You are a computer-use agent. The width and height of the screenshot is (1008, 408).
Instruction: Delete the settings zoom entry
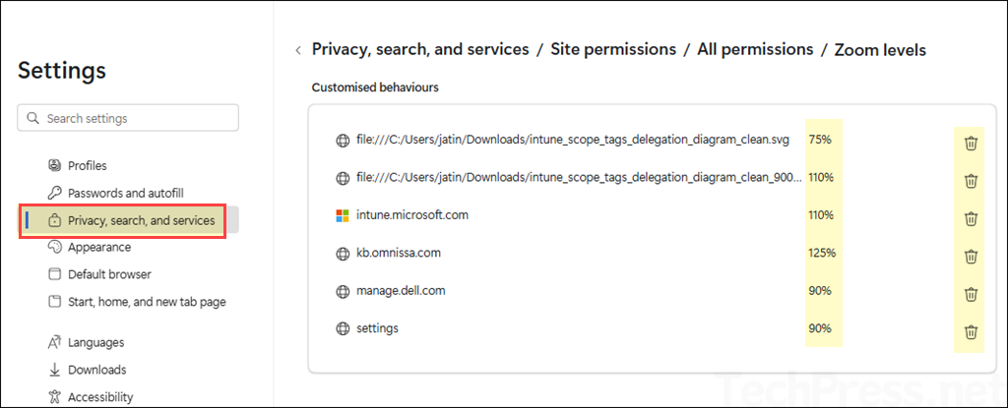(971, 332)
